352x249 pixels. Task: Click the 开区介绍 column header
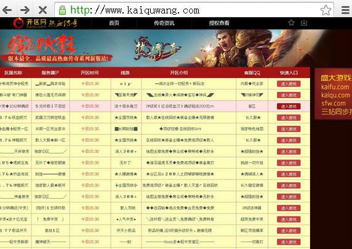pyautogui.click(x=179, y=73)
